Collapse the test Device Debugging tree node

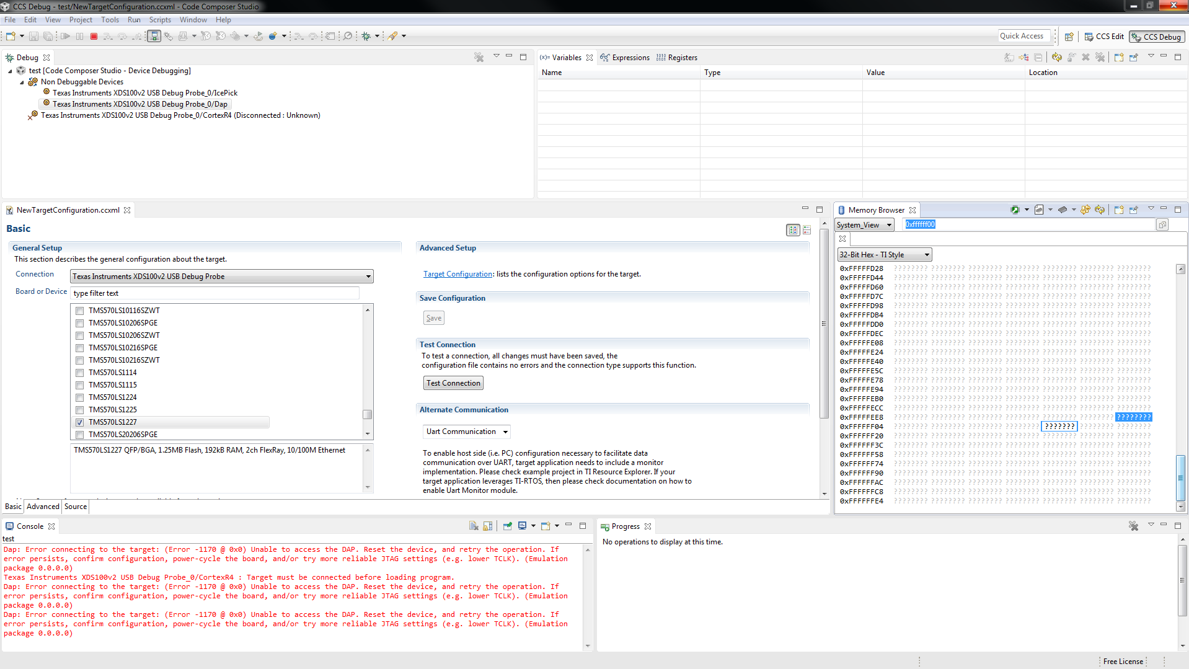pos(11,71)
